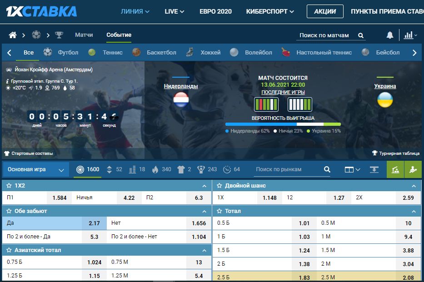Open Нидерланды team link

tap(180, 86)
